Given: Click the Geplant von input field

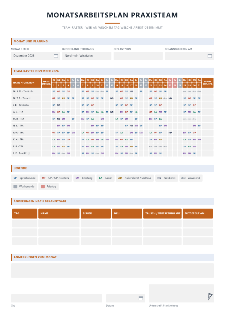Looking at the screenshot, I should pos(138,56).
